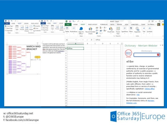Open the Text group dropdown

point(144,33)
